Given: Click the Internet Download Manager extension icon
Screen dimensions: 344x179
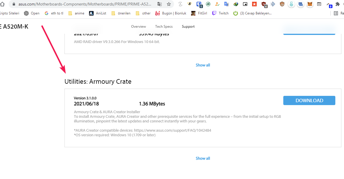Looking at the screenshot, I should (236, 4).
